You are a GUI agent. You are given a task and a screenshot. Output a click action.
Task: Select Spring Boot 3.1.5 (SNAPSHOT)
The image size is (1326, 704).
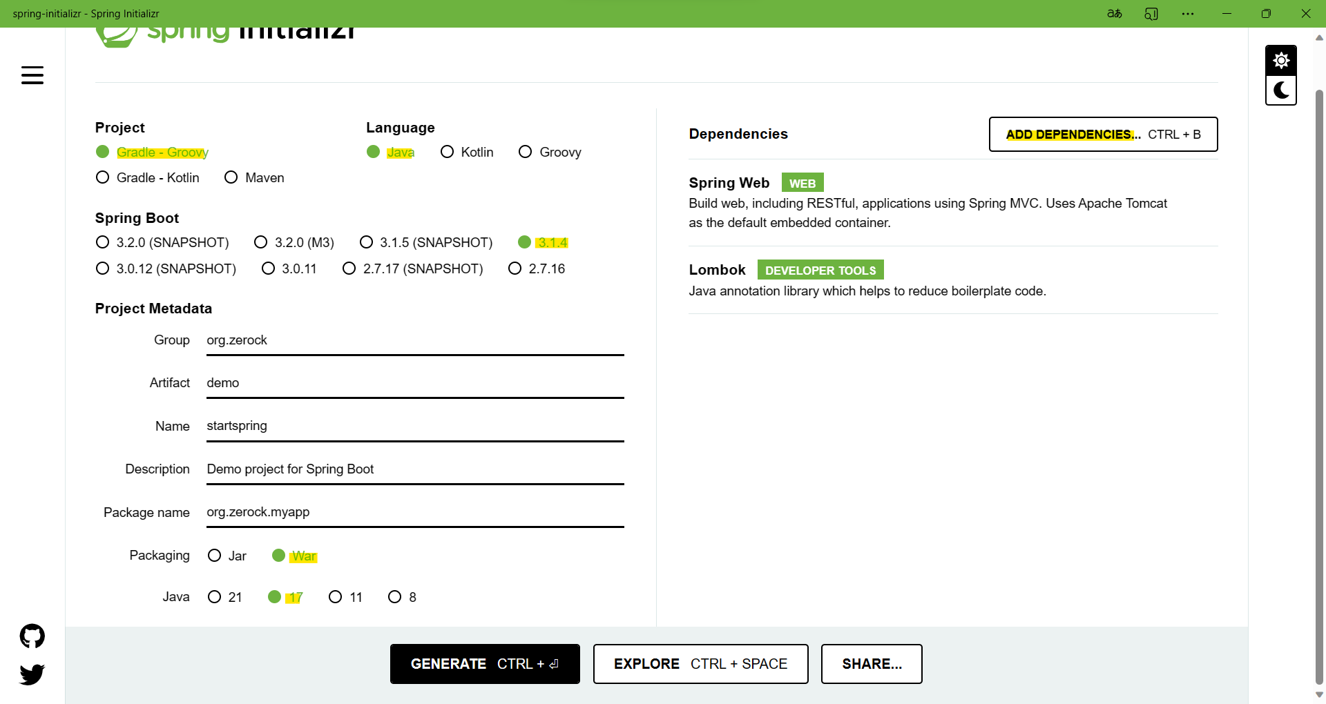click(426, 242)
